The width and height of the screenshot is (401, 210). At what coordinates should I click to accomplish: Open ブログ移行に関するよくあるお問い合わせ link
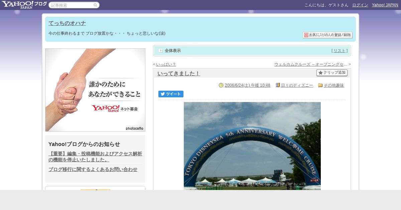pos(93,169)
